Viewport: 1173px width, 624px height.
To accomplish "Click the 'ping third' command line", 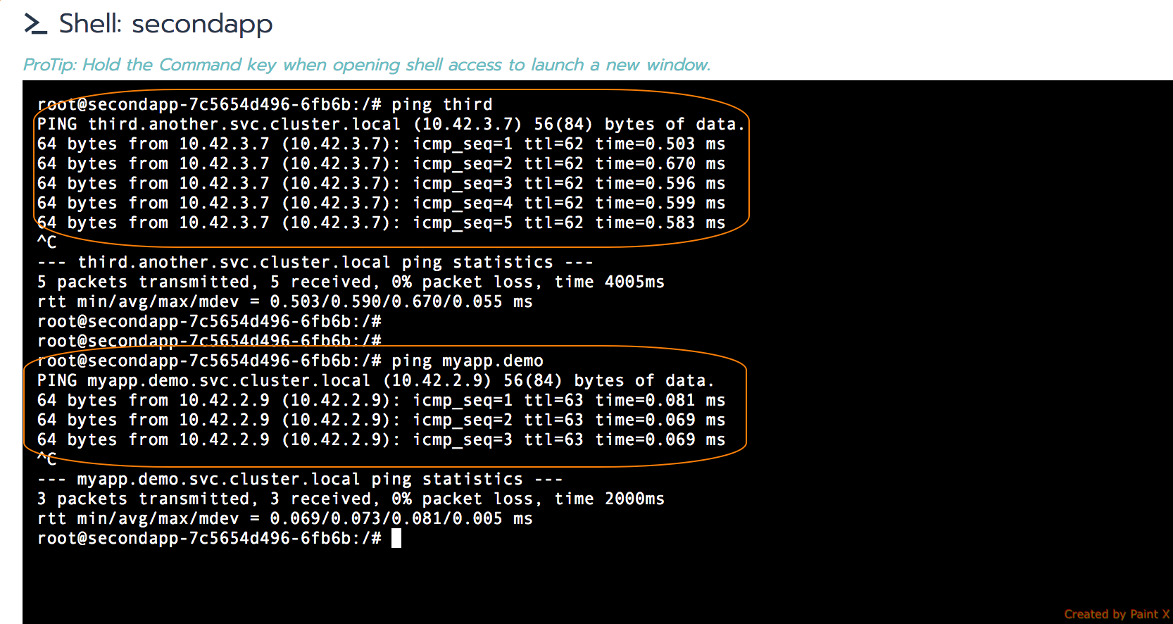I will coord(265,104).
